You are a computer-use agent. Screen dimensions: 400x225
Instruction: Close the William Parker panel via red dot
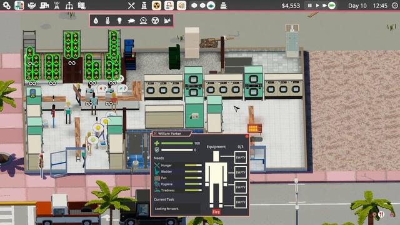[x=247, y=136]
